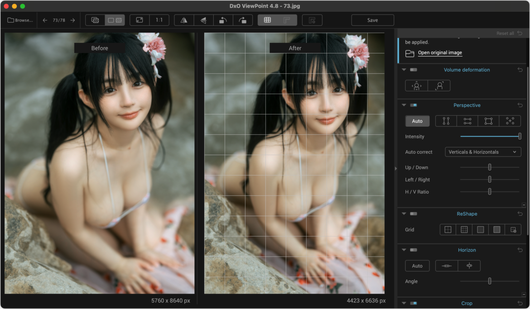
Task: Apply Auto perspective correction
Action: coord(417,121)
